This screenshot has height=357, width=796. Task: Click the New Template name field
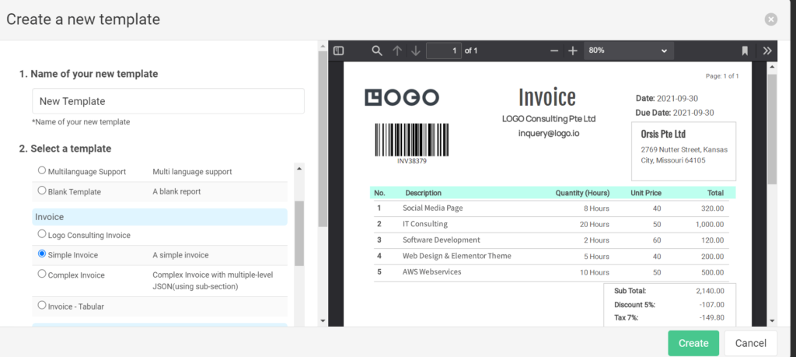click(168, 101)
